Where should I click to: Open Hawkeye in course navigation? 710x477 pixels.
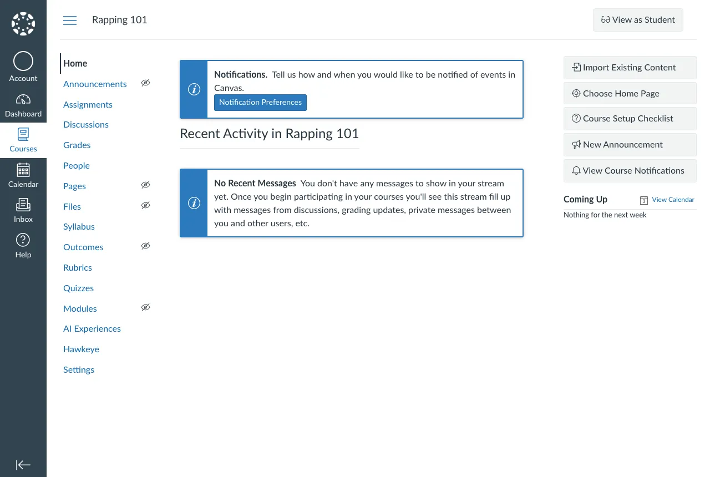click(x=81, y=349)
